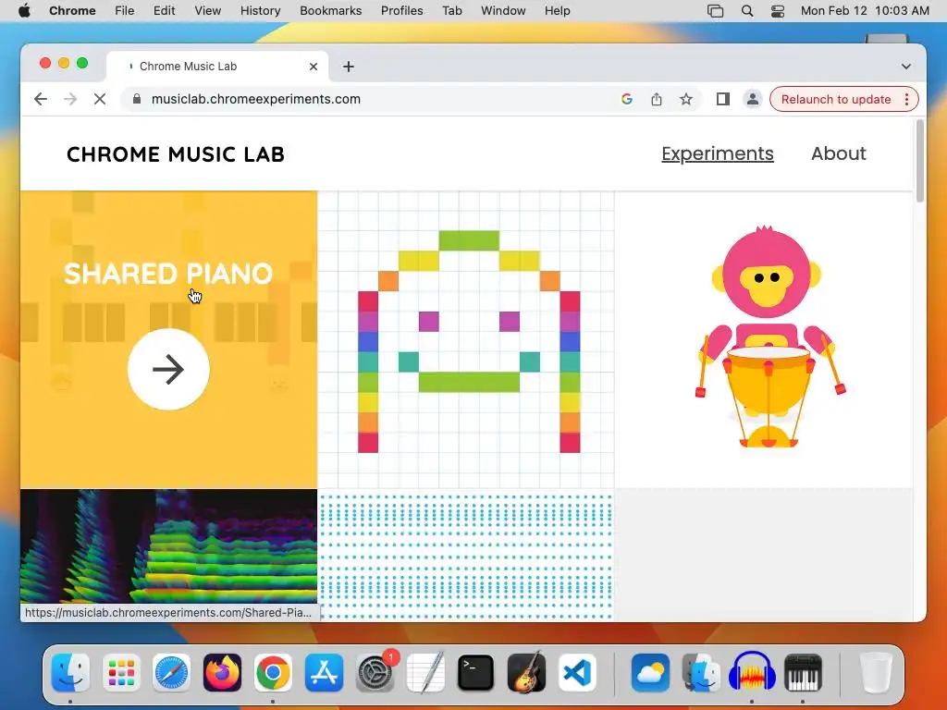Screen dimensions: 947x710
Task: Open TextEdit from the Dock
Action: coord(425,673)
